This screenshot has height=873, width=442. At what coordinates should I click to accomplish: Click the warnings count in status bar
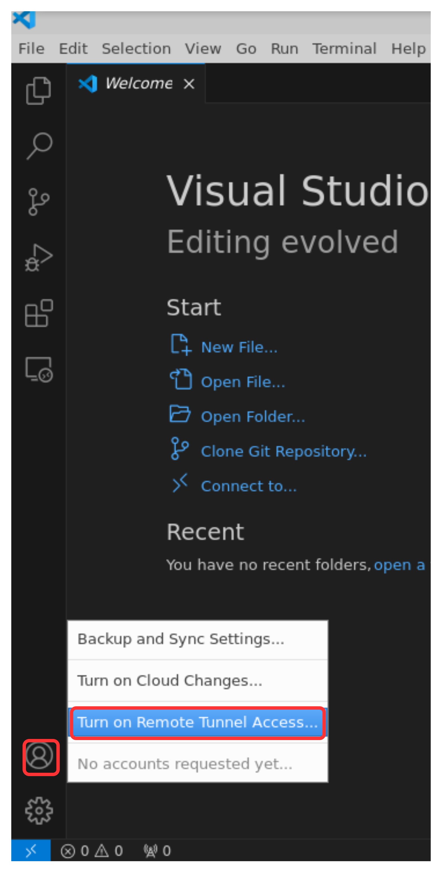tap(109, 851)
